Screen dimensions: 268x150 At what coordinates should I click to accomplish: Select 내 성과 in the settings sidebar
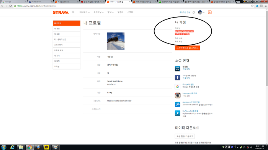(67, 34)
